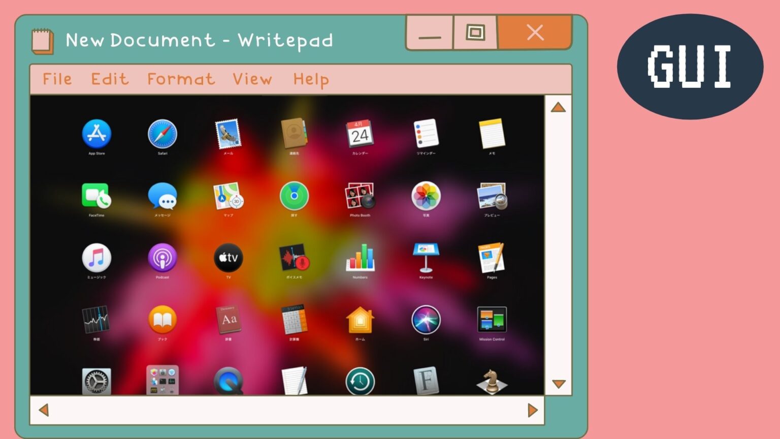Image resolution: width=780 pixels, height=439 pixels.
Task: Open the green Find My icon
Action: click(294, 196)
